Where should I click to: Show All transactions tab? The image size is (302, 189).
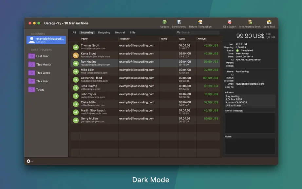point(74,32)
